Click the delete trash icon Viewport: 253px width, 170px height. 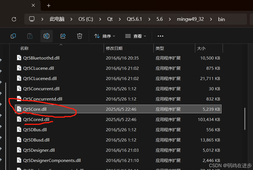80,36
